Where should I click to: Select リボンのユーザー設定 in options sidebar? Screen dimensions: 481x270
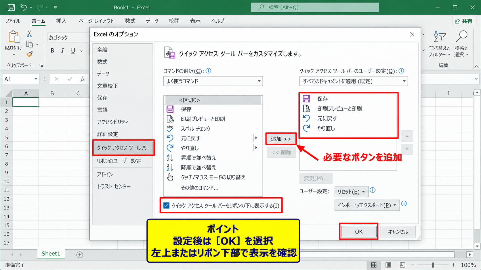coord(119,161)
